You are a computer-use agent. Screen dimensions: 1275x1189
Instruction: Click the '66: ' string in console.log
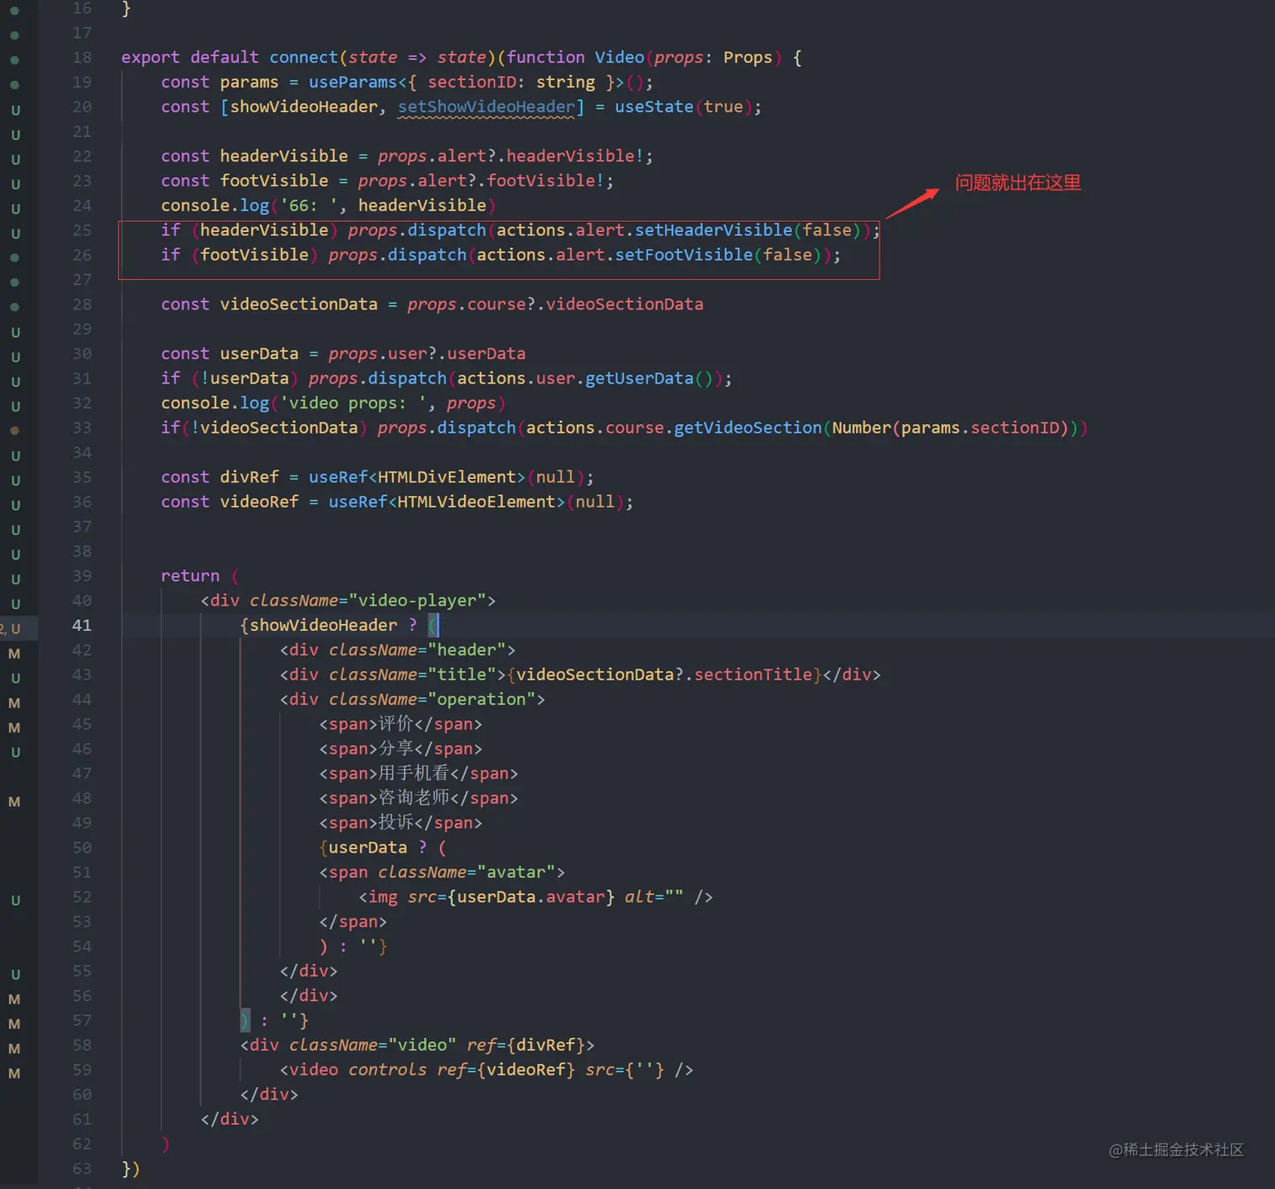coord(309,206)
